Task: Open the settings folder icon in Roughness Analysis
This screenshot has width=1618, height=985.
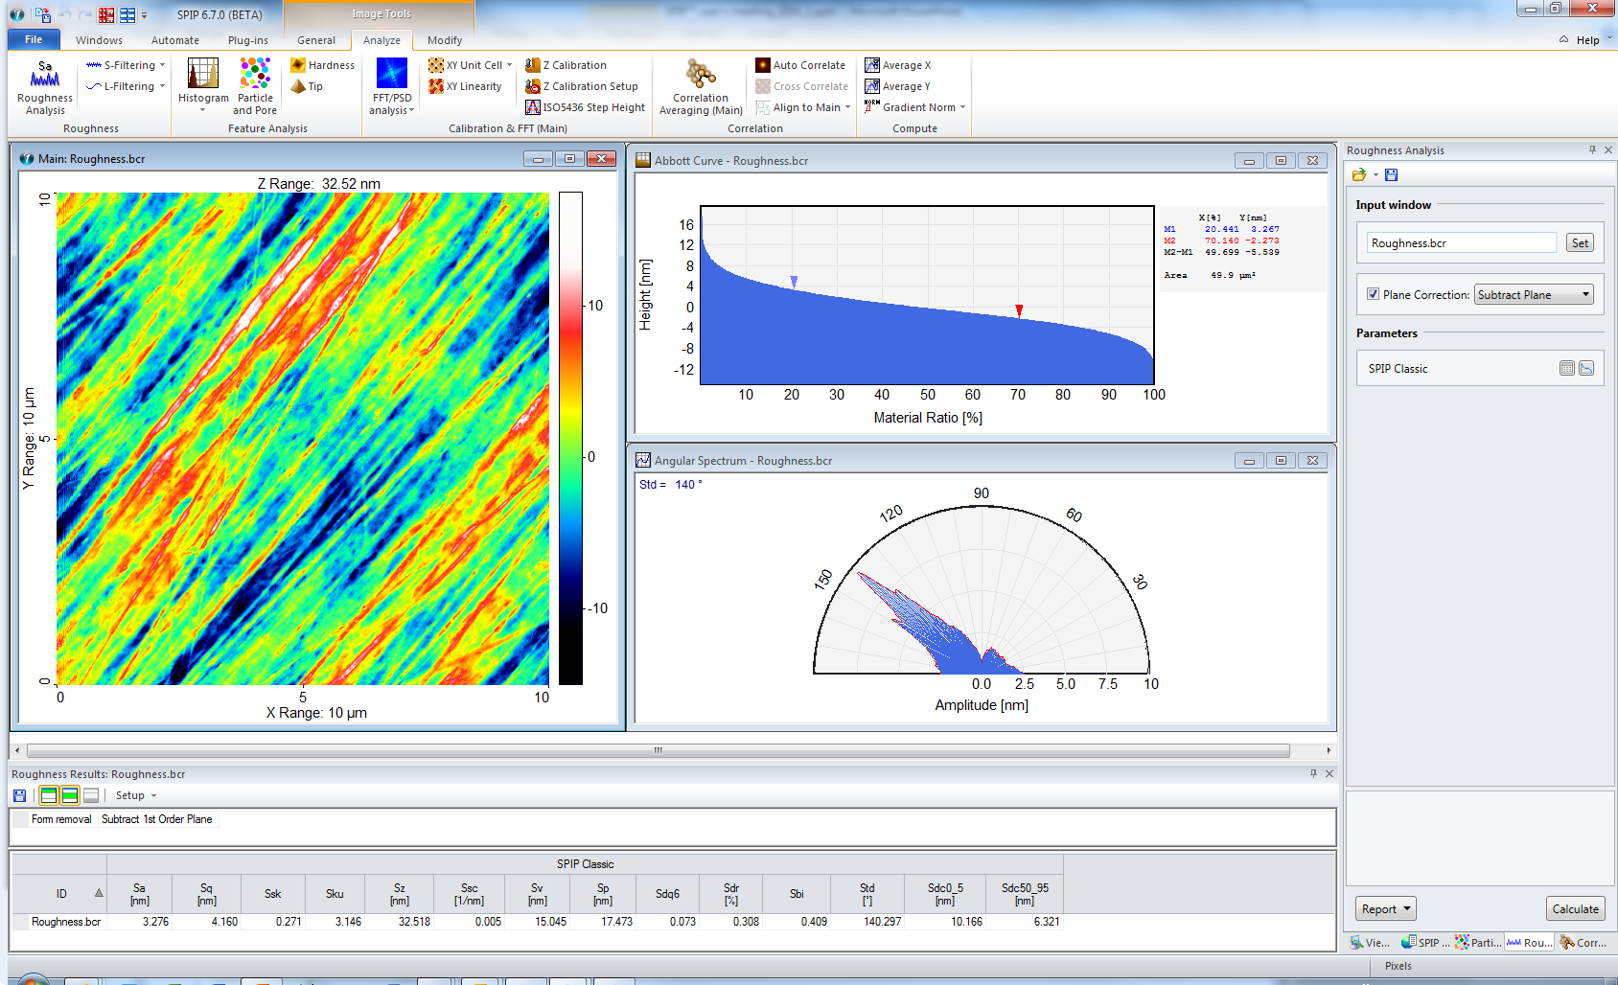Action: coord(1359,174)
